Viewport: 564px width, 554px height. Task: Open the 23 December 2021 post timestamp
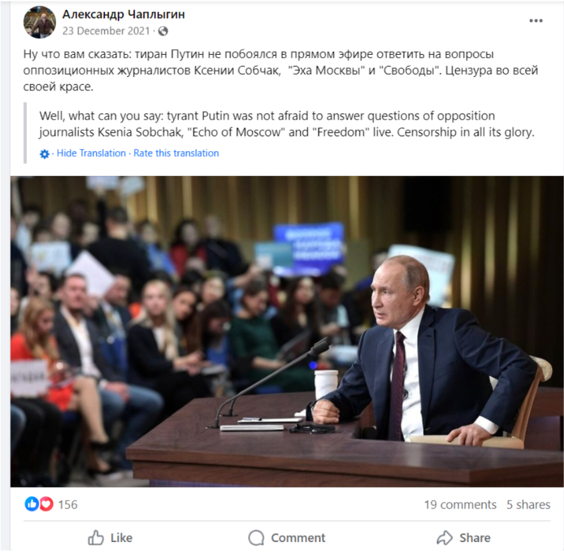click(106, 31)
